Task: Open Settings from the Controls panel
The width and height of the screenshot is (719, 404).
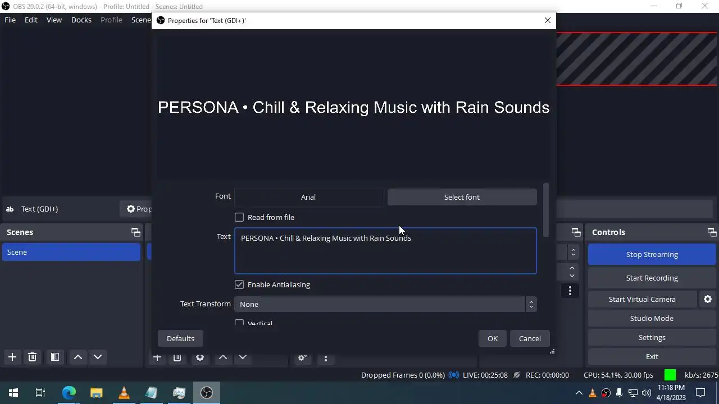Action: tap(652, 337)
